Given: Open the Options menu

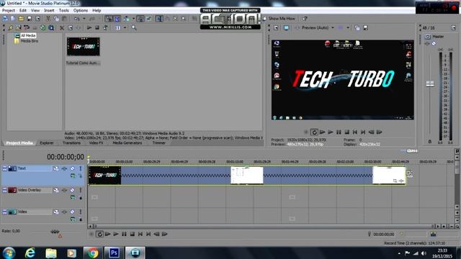Looking at the screenshot, I should [81, 10].
